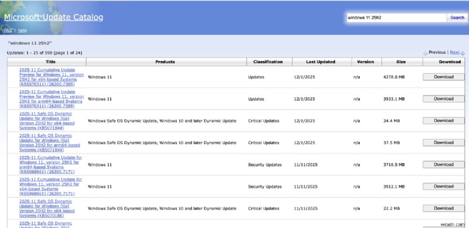Click 11/11/2025 date in the 22.2 MB row
Image resolution: width=469 pixels, height=228 pixels.
click(305, 209)
